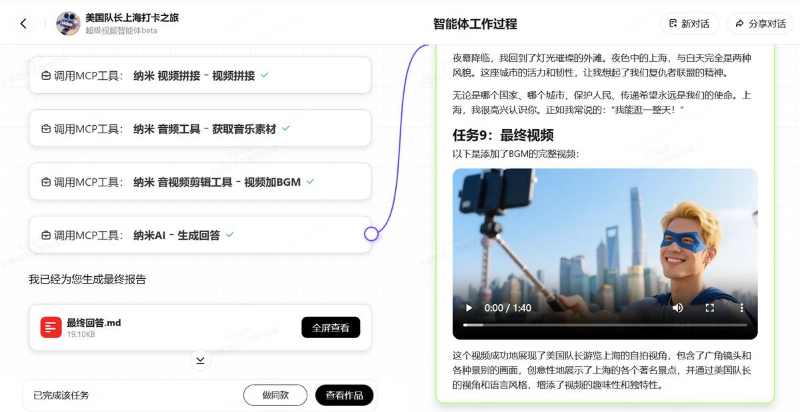
Task: Click the 分享对话 share button
Action: [x=760, y=23]
